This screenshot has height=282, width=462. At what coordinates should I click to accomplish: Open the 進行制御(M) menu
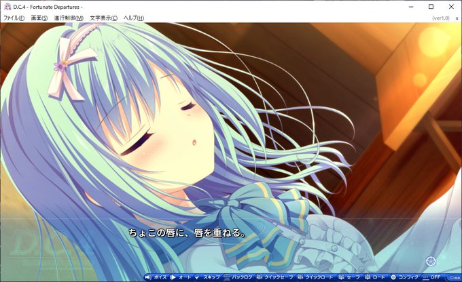[x=69, y=18]
